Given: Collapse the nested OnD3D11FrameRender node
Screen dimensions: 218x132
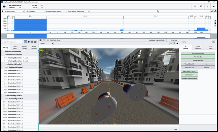Looking at the screenshot, I should coord(6,55).
